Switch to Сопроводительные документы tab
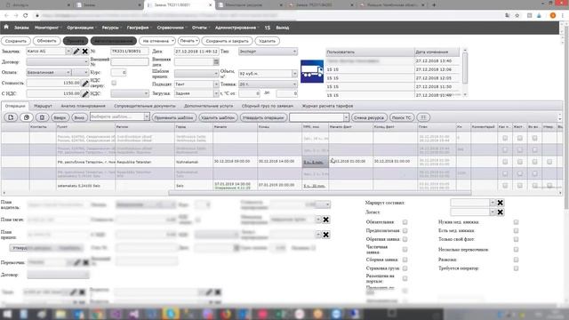569x320 pixels. (144, 106)
